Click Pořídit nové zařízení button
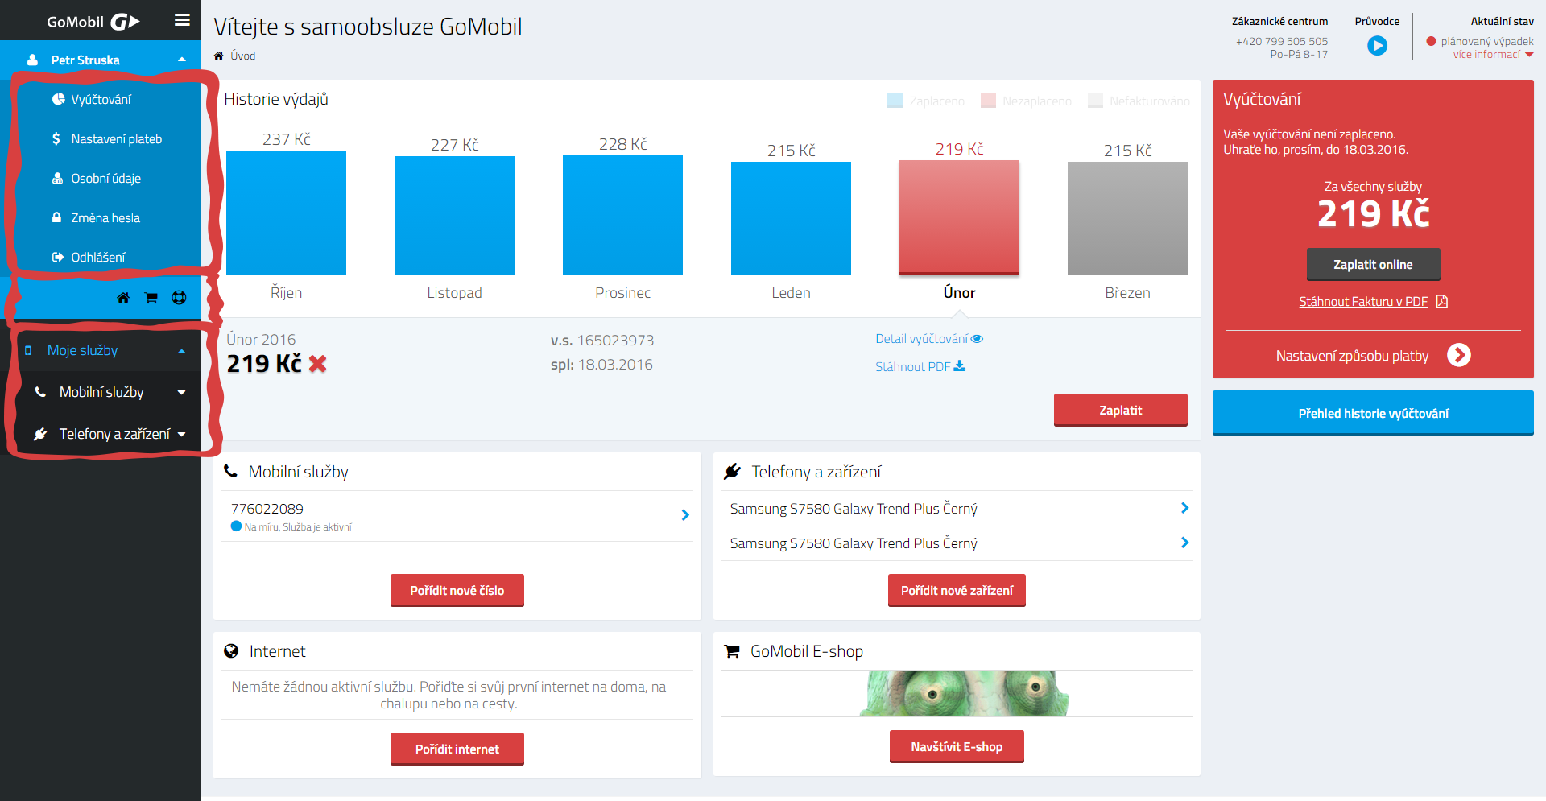1546x801 pixels. point(957,590)
